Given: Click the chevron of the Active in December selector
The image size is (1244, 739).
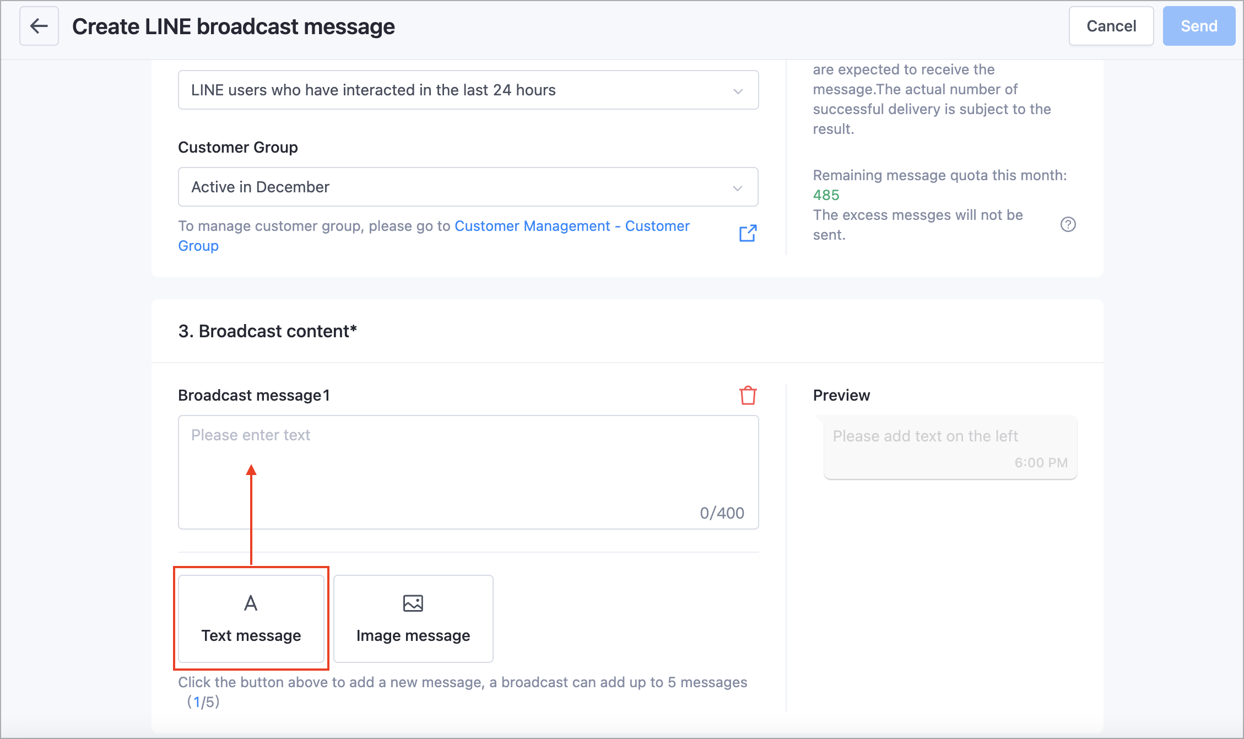Looking at the screenshot, I should coord(738,188).
